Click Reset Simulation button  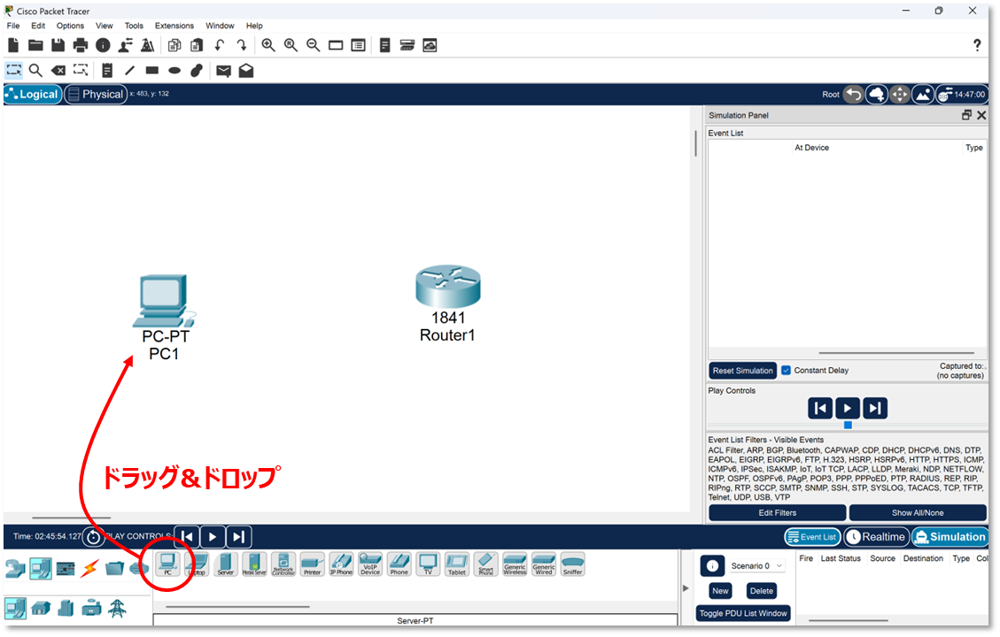click(x=742, y=371)
